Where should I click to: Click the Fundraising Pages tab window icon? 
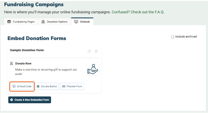[9, 22]
